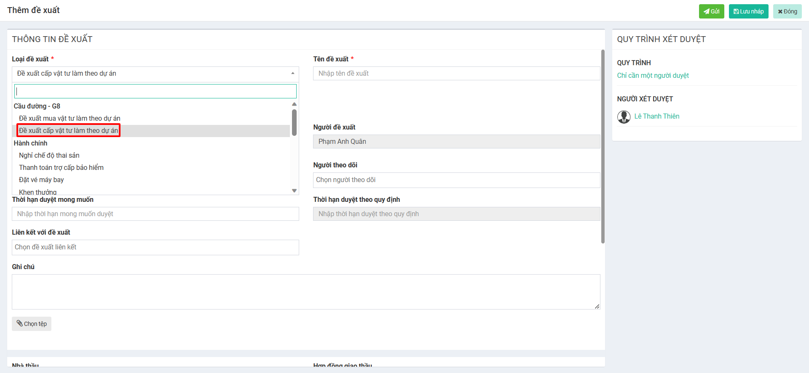Pick Đặt vé máy bay option
This screenshot has height=373, width=809.
41,180
